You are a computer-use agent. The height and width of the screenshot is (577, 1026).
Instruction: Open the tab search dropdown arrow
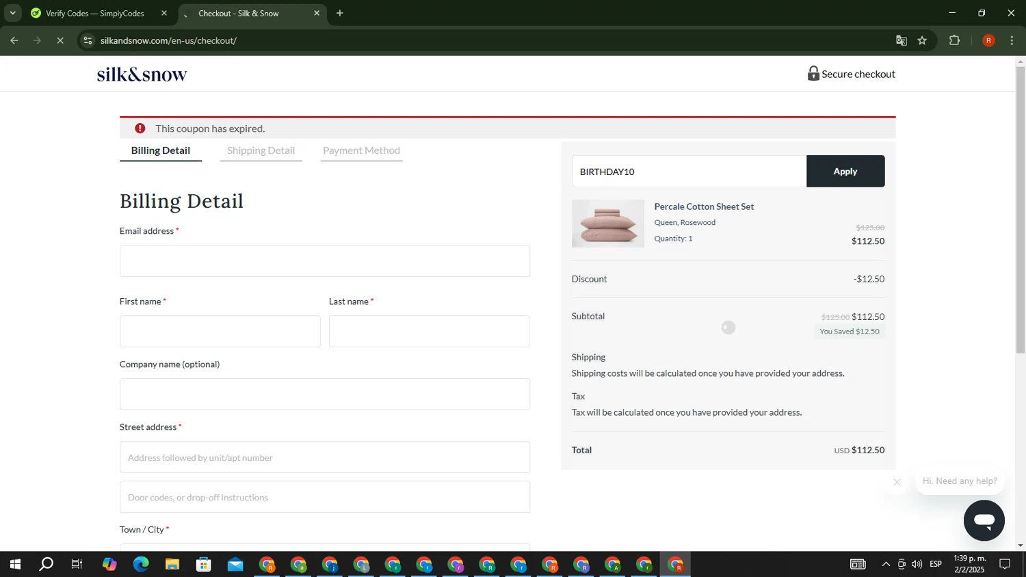point(12,13)
